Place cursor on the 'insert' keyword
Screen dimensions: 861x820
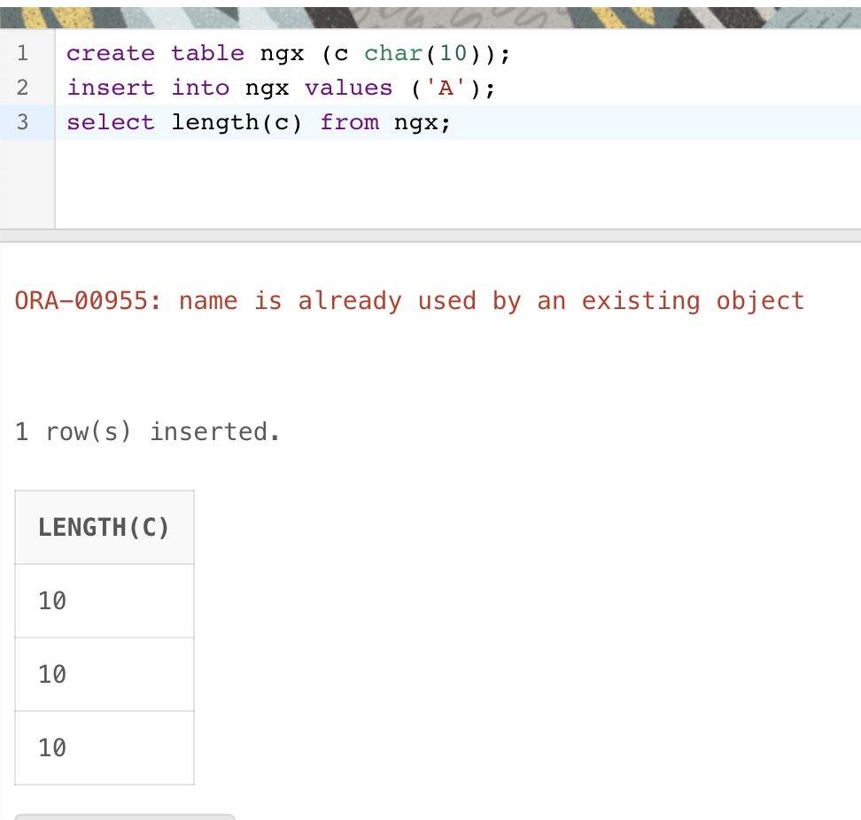[111, 88]
